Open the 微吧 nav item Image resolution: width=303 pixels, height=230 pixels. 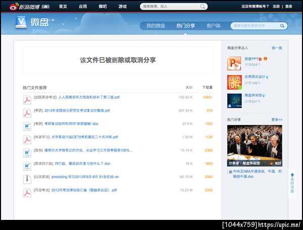point(103,7)
